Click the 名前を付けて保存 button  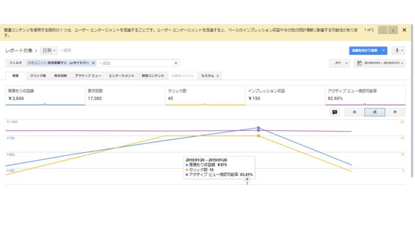(x=365, y=51)
